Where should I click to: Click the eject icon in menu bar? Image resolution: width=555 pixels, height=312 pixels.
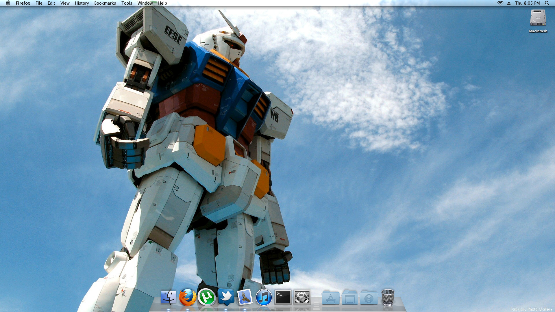pyautogui.click(x=509, y=3)
